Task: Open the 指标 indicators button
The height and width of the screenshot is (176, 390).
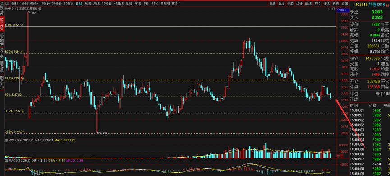Action: tap(273, 4)
